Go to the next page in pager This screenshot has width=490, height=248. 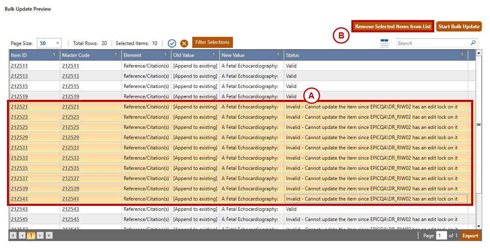[40, 236]
